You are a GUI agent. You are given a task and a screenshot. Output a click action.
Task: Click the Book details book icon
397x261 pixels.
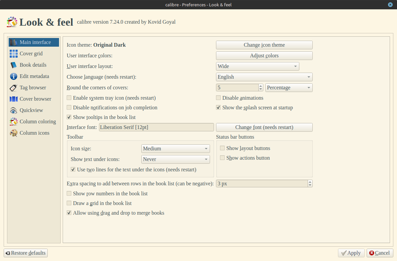14,65
